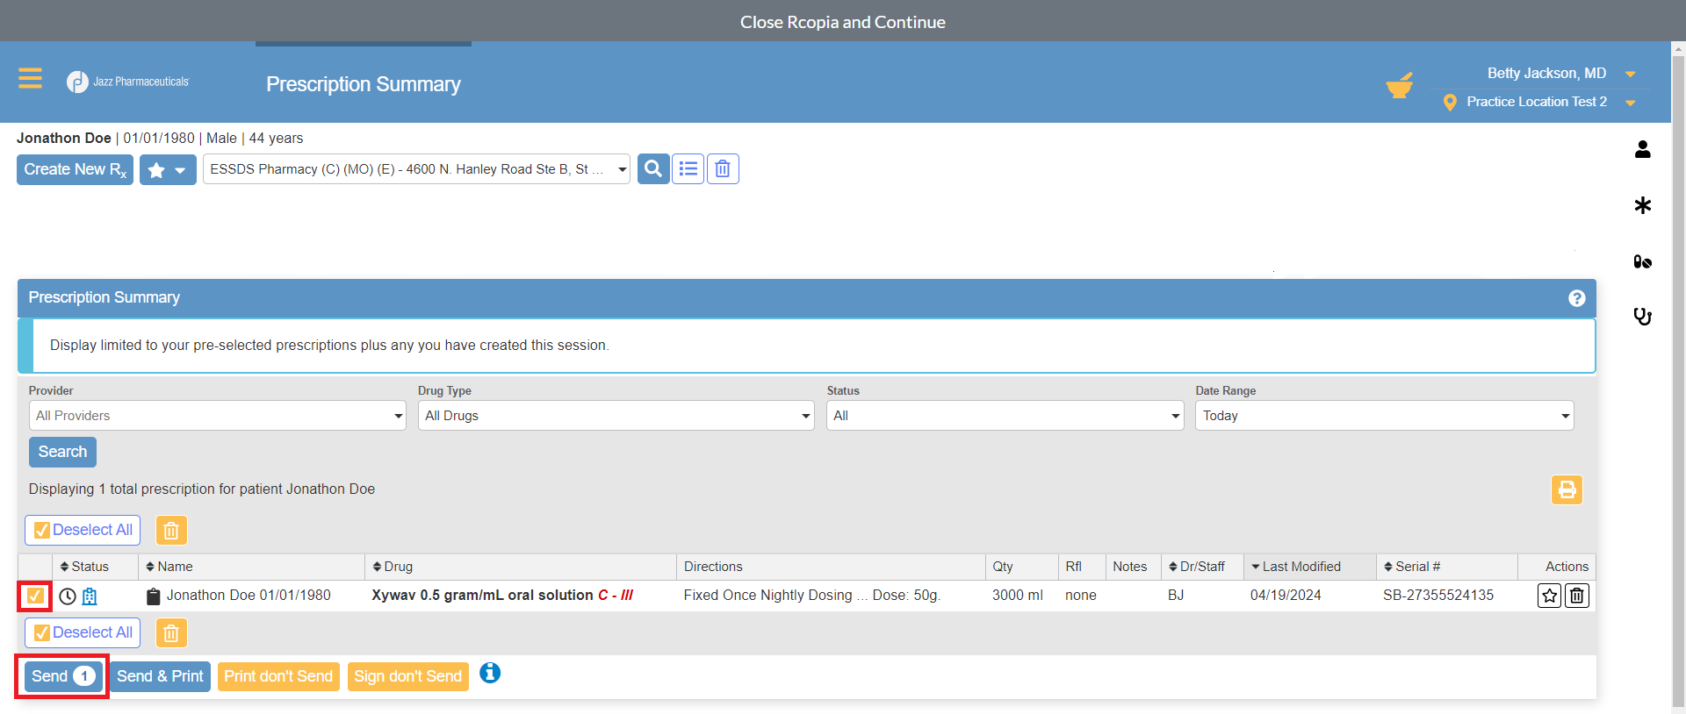Click Close Rcopia and Continue

(x=843, y=22)
